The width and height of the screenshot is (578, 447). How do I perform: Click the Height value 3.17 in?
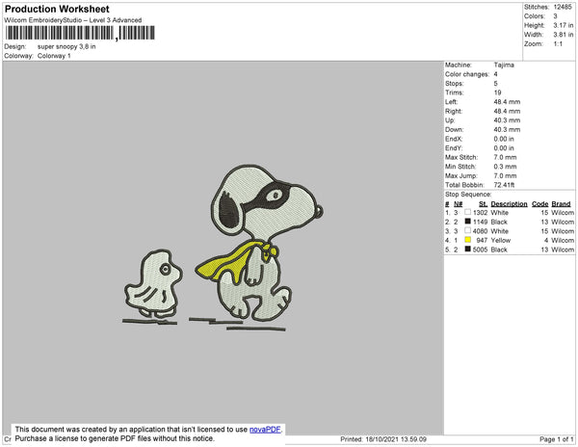click(x=564, y=25)
